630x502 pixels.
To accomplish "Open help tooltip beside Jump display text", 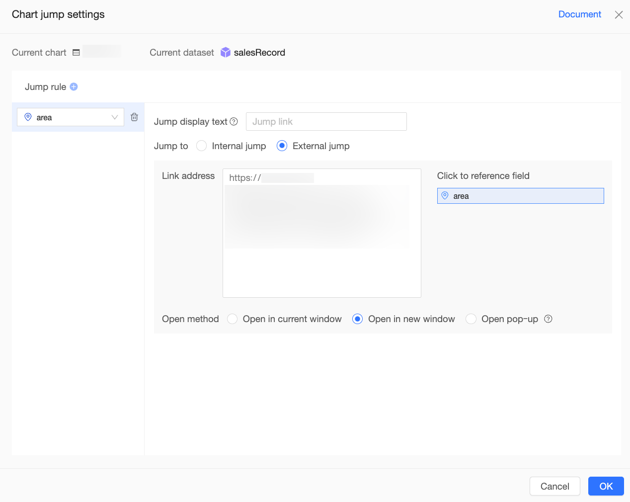I will (x=234, y=122).
